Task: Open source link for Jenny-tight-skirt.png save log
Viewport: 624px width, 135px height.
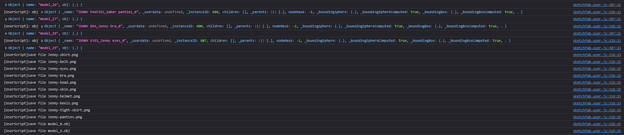Action: tap(597, 110)
